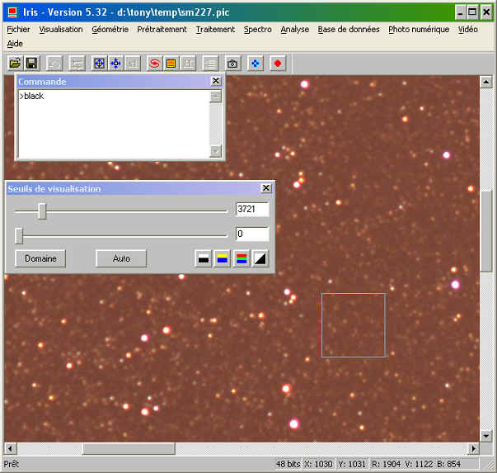Click the red spiral toolbar icon
Viewport: 497px width, 473px height.
click(154, 64)
